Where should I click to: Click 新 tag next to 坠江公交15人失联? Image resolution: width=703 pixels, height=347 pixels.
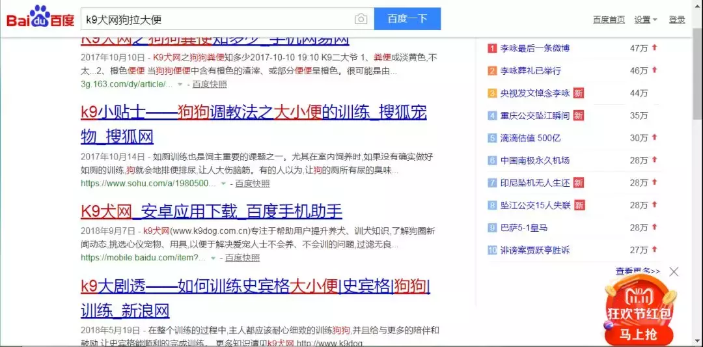[579, 205]
